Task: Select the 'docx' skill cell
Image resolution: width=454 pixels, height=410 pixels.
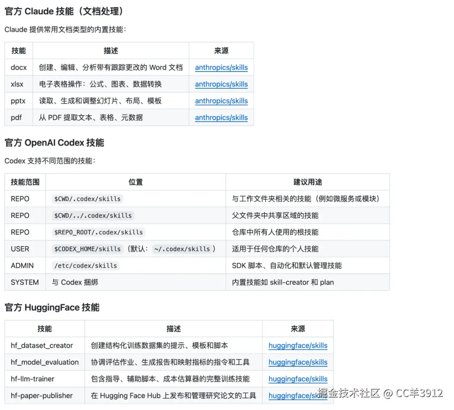Action: coord(18,67)
